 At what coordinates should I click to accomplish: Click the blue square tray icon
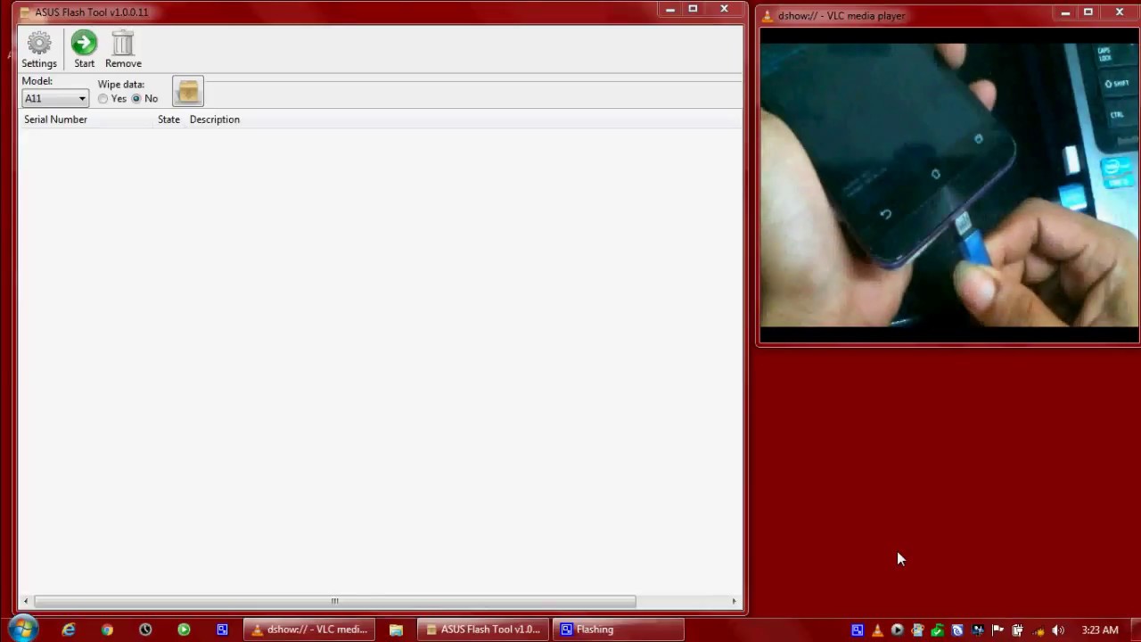(857, 630)
